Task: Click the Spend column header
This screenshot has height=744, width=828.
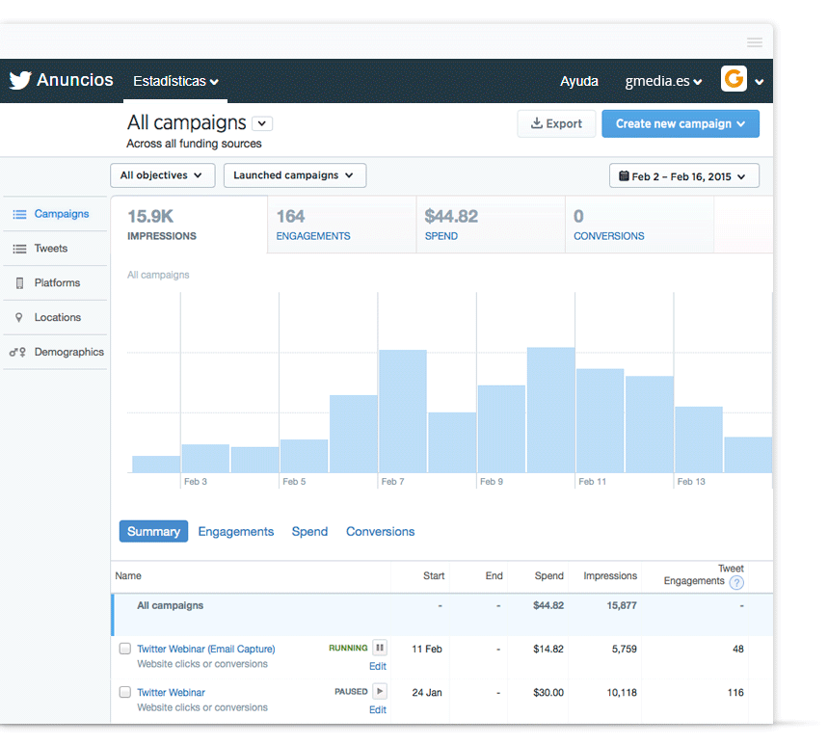Action: coord(548,575)
